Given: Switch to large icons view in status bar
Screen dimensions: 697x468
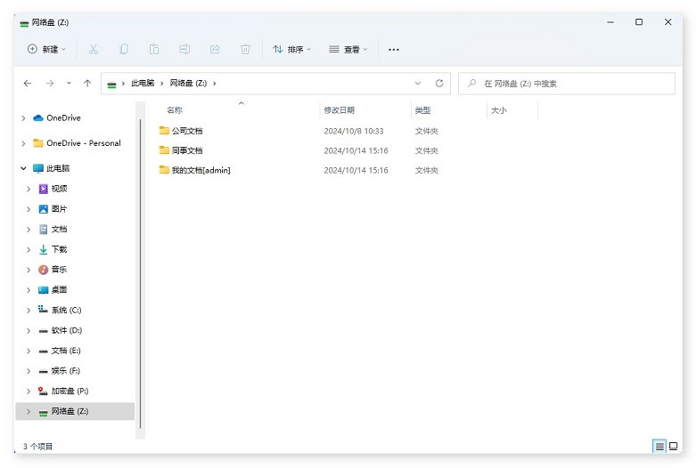Looking at the screenshot, I should [674, 447].
